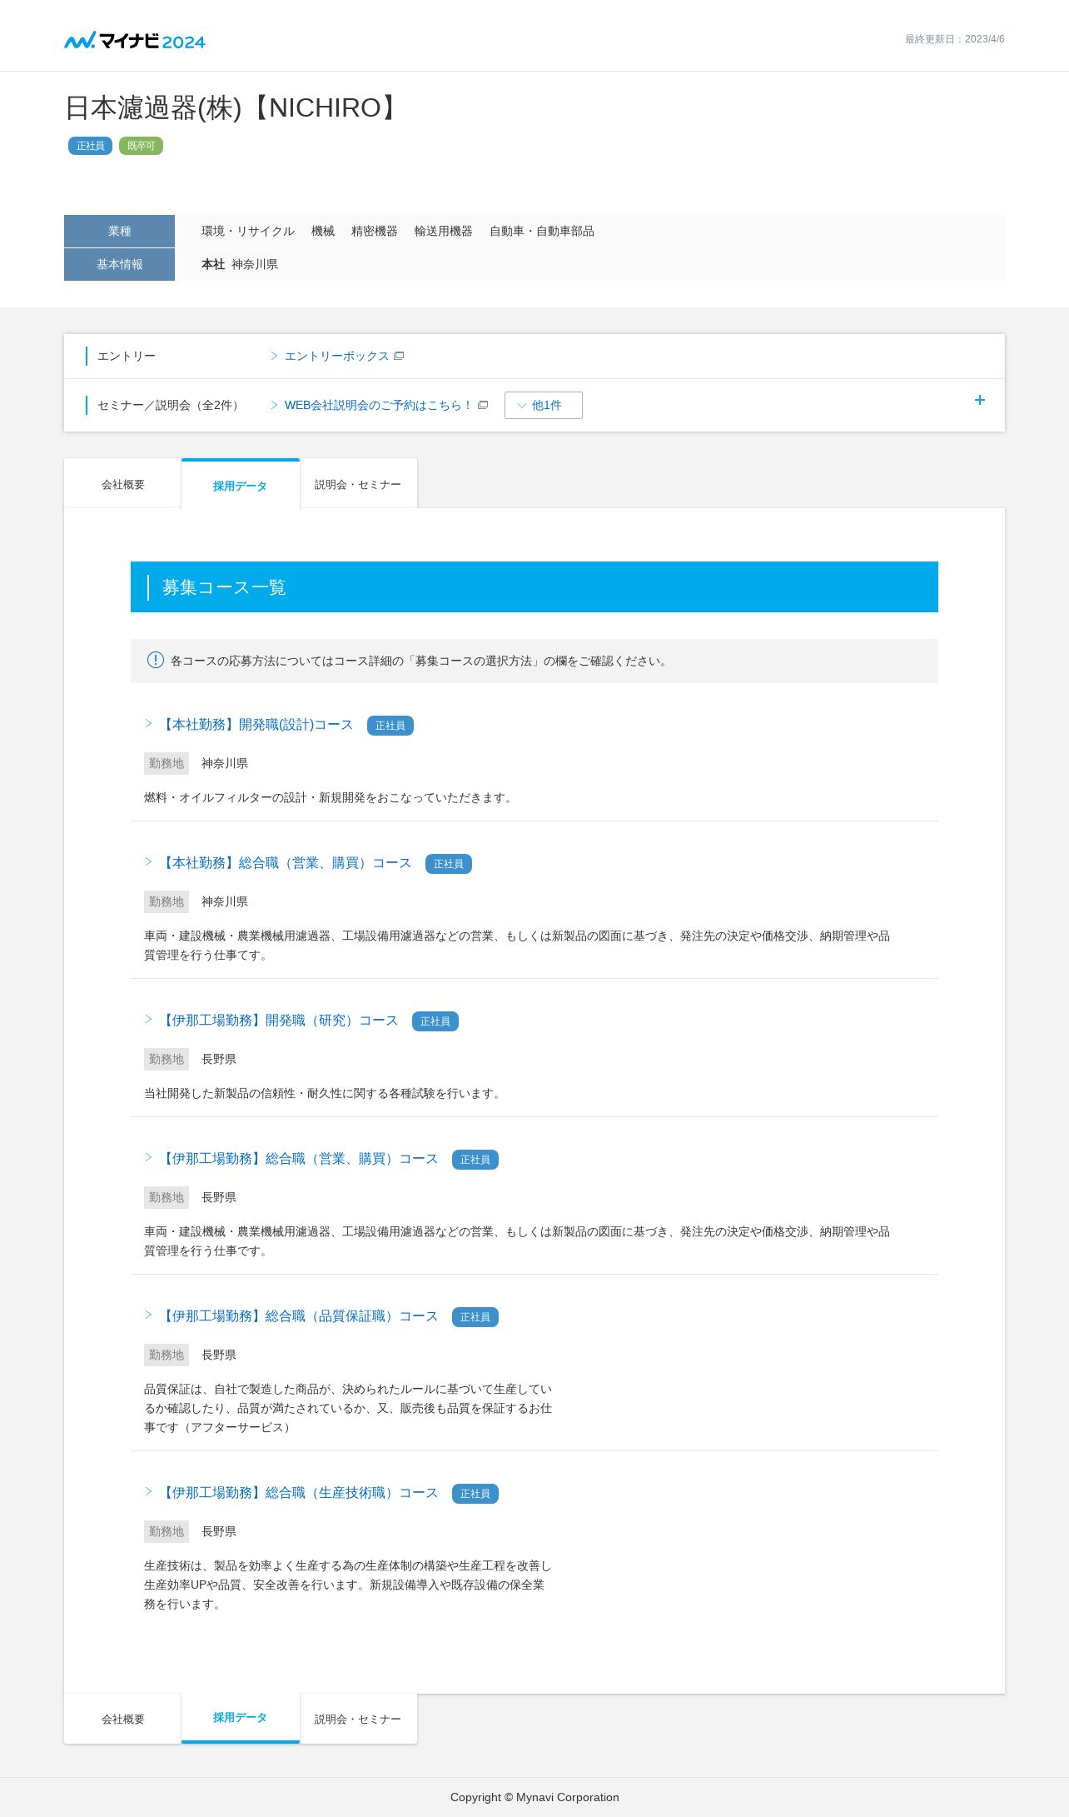Click the 精密機器 industry text
Screen dimensions: 1069x1817
375,231
